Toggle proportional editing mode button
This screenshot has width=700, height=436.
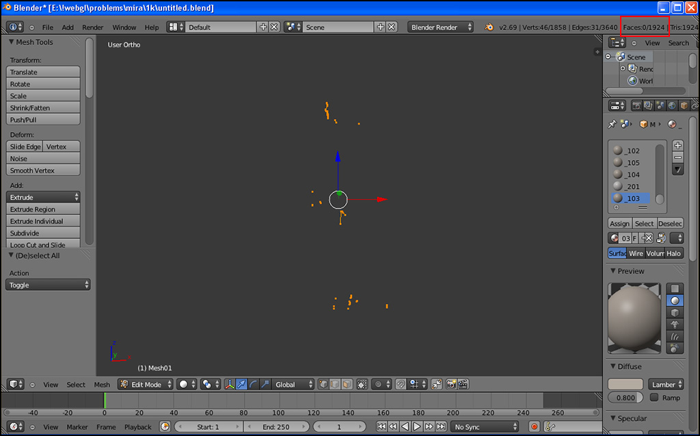pyautogui.click(x=381, y=384)
